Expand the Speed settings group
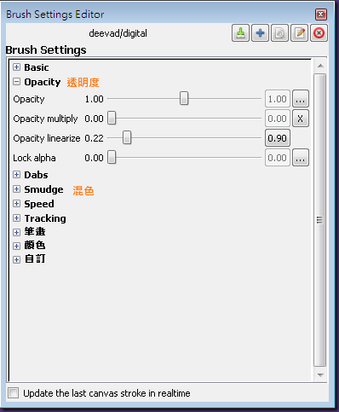The width and height of the screenshot is (339, 412). coord(17,204)
